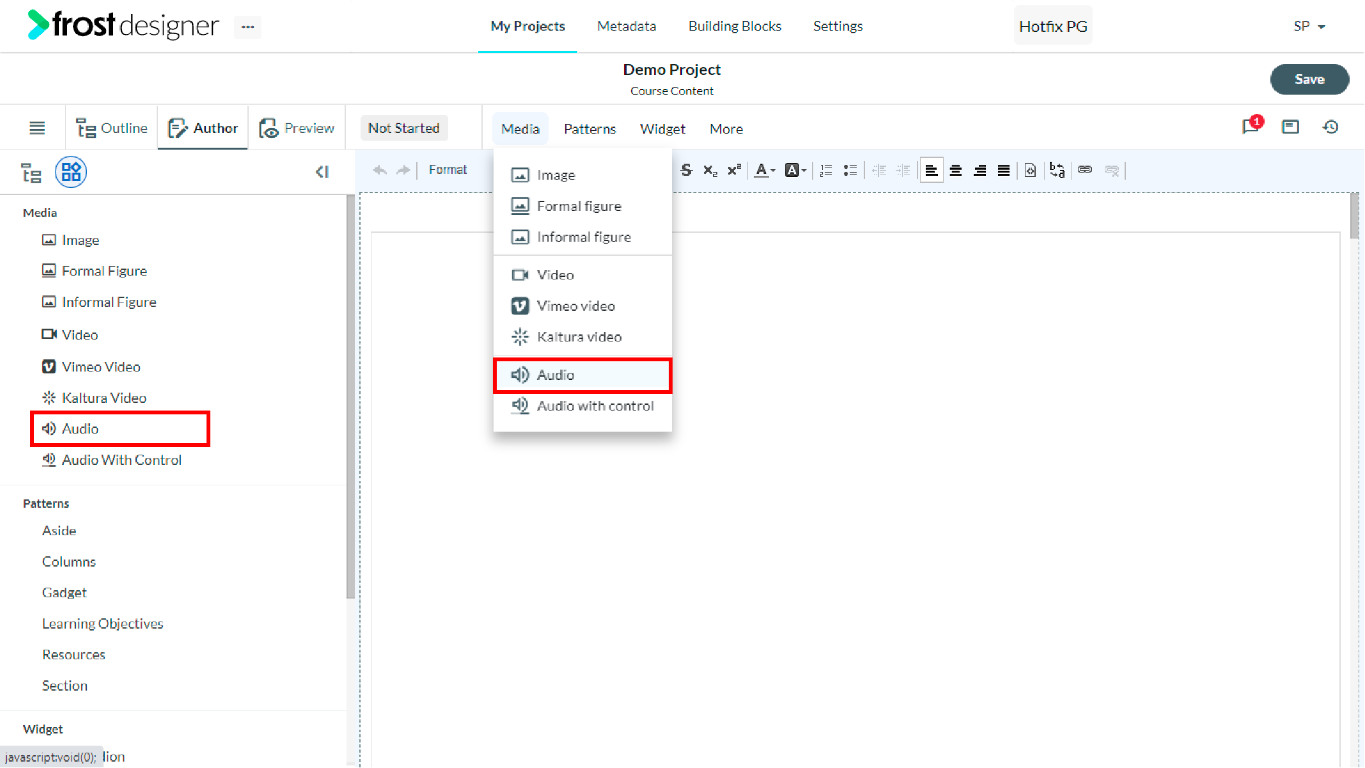Click the strikethrough formatting icon

click(686, 170)
